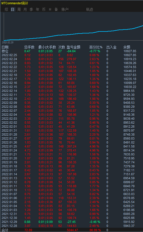Click profit value 188.35
This screenshot has height=232, width=143.
[x=72, y=134]
